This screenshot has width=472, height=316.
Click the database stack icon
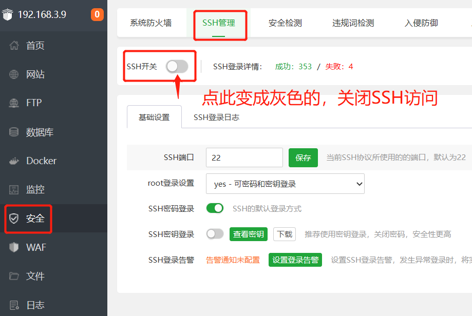tap(14, 132)
